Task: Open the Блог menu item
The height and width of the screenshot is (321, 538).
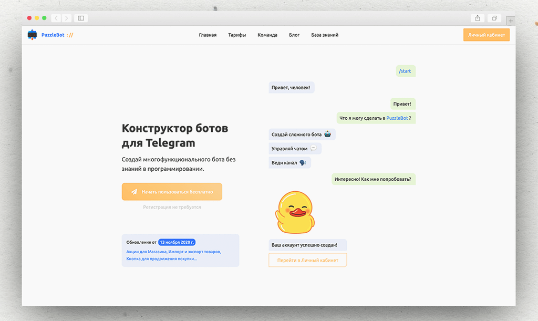Action: tap(294, 35)
